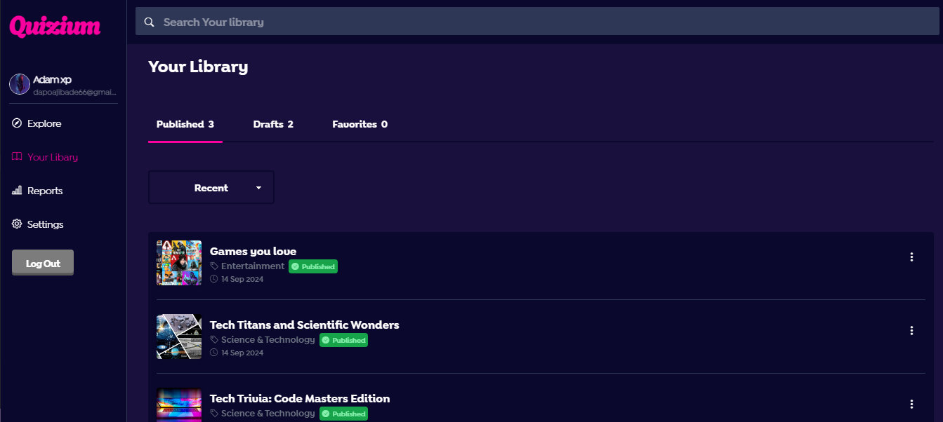Click the Entertainment category text
This screenshot has width=943, height=422.
[253, 266]
